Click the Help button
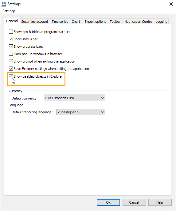 [x=160, y=202]
